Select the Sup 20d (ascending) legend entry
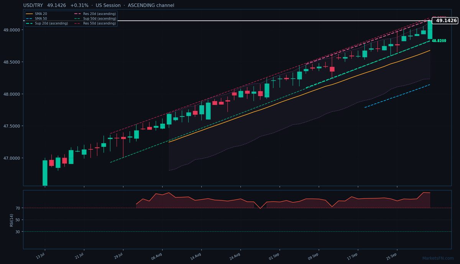Image resolution: width=460 pixels, height=264 pixels. (51, 23)
